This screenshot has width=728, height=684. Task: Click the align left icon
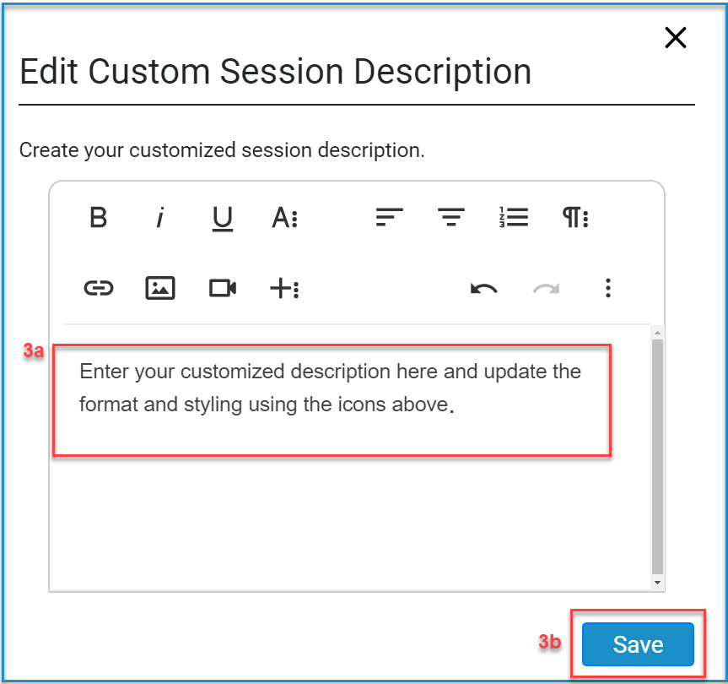pos(389,217)
